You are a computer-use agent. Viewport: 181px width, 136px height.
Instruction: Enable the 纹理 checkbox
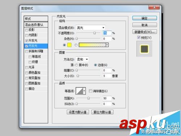[x=30, y=62]
